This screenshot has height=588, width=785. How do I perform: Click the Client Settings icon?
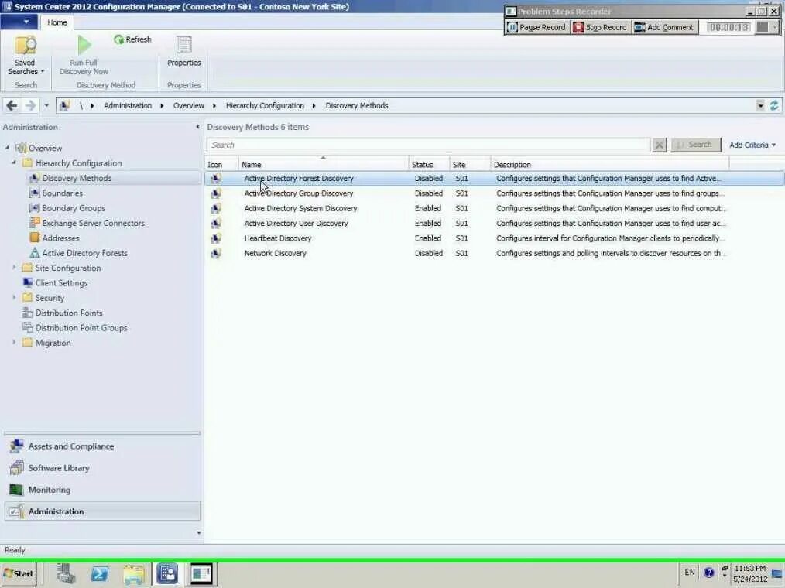[x=28, y=282]
